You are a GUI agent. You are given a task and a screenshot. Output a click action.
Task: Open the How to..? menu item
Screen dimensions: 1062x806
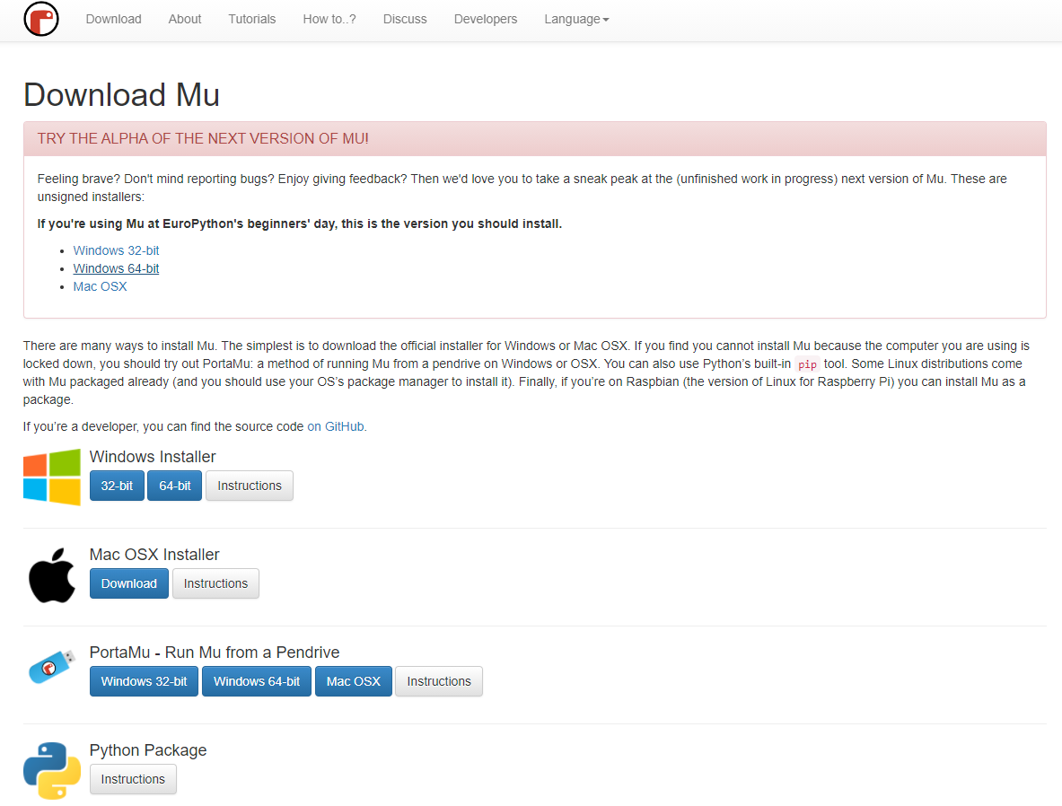(x=329, y=19)
